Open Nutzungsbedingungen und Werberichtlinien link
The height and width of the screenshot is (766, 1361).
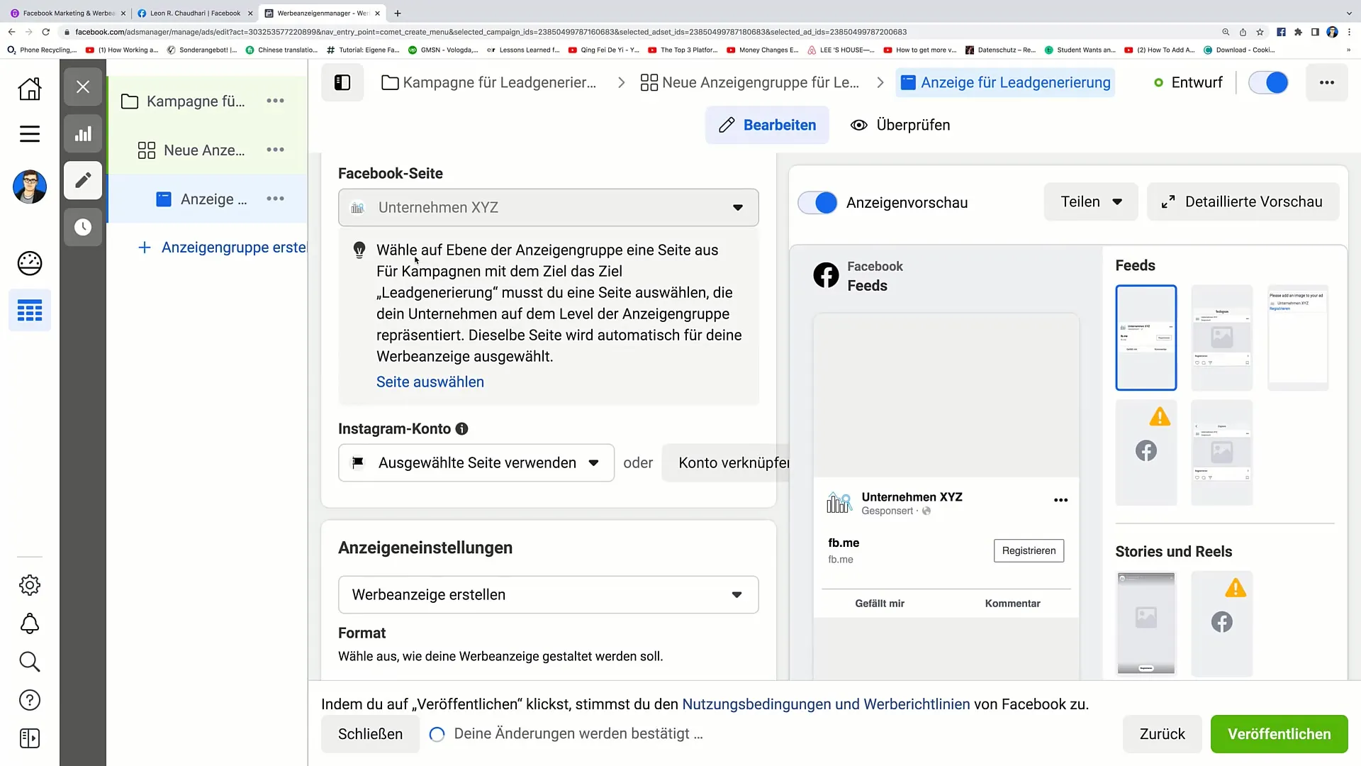[826, 704]
